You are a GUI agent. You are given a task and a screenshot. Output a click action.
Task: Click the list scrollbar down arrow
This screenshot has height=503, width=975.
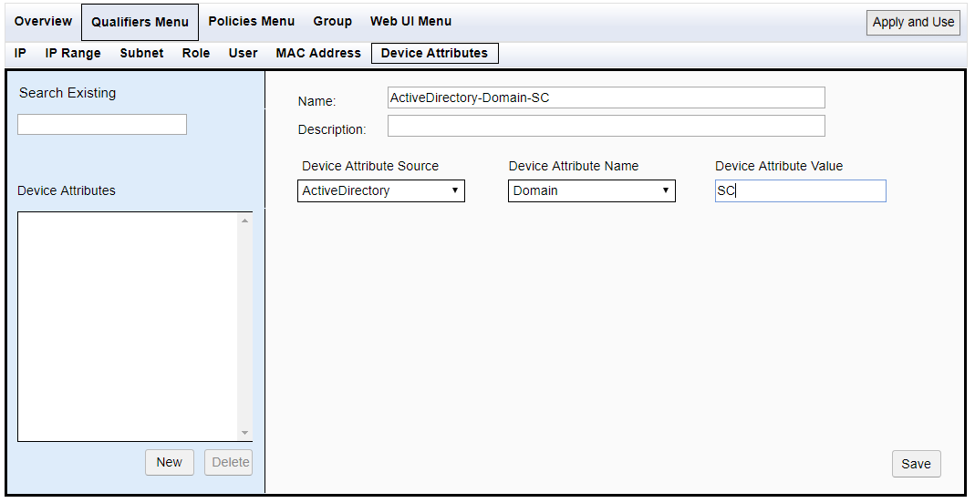(245, 433)
